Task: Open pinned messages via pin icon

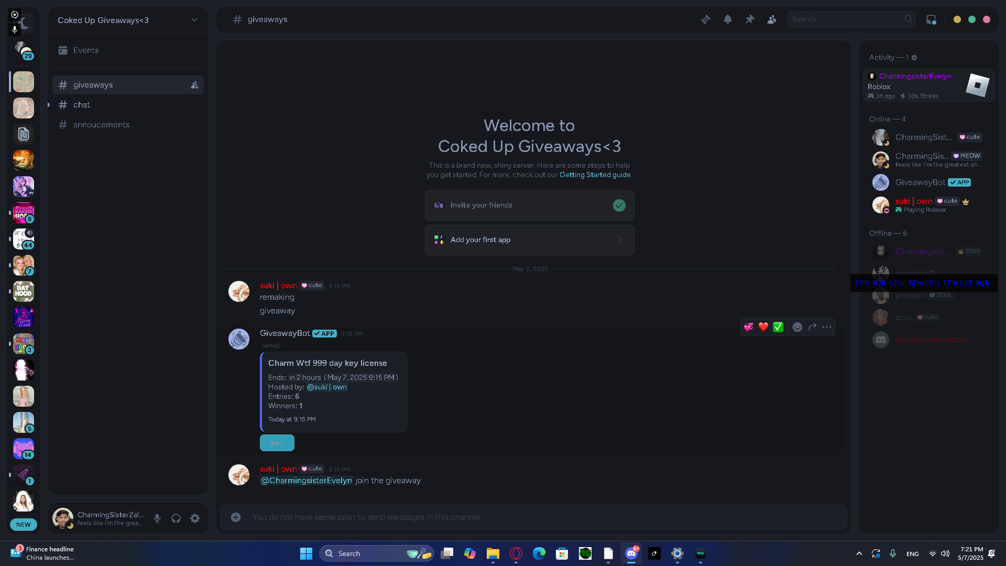Action: click(x=750, y=19)
